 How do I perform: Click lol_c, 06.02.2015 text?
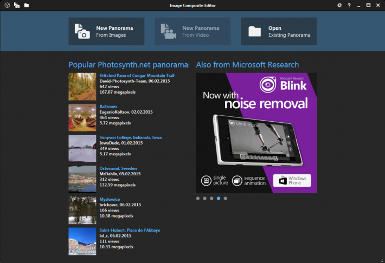point(116,236)
